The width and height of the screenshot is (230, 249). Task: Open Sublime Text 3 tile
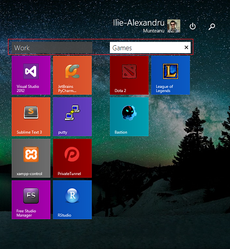click(x=31, y=117)
